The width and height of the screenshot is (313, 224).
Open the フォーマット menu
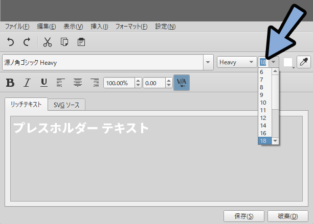[131, 27]
